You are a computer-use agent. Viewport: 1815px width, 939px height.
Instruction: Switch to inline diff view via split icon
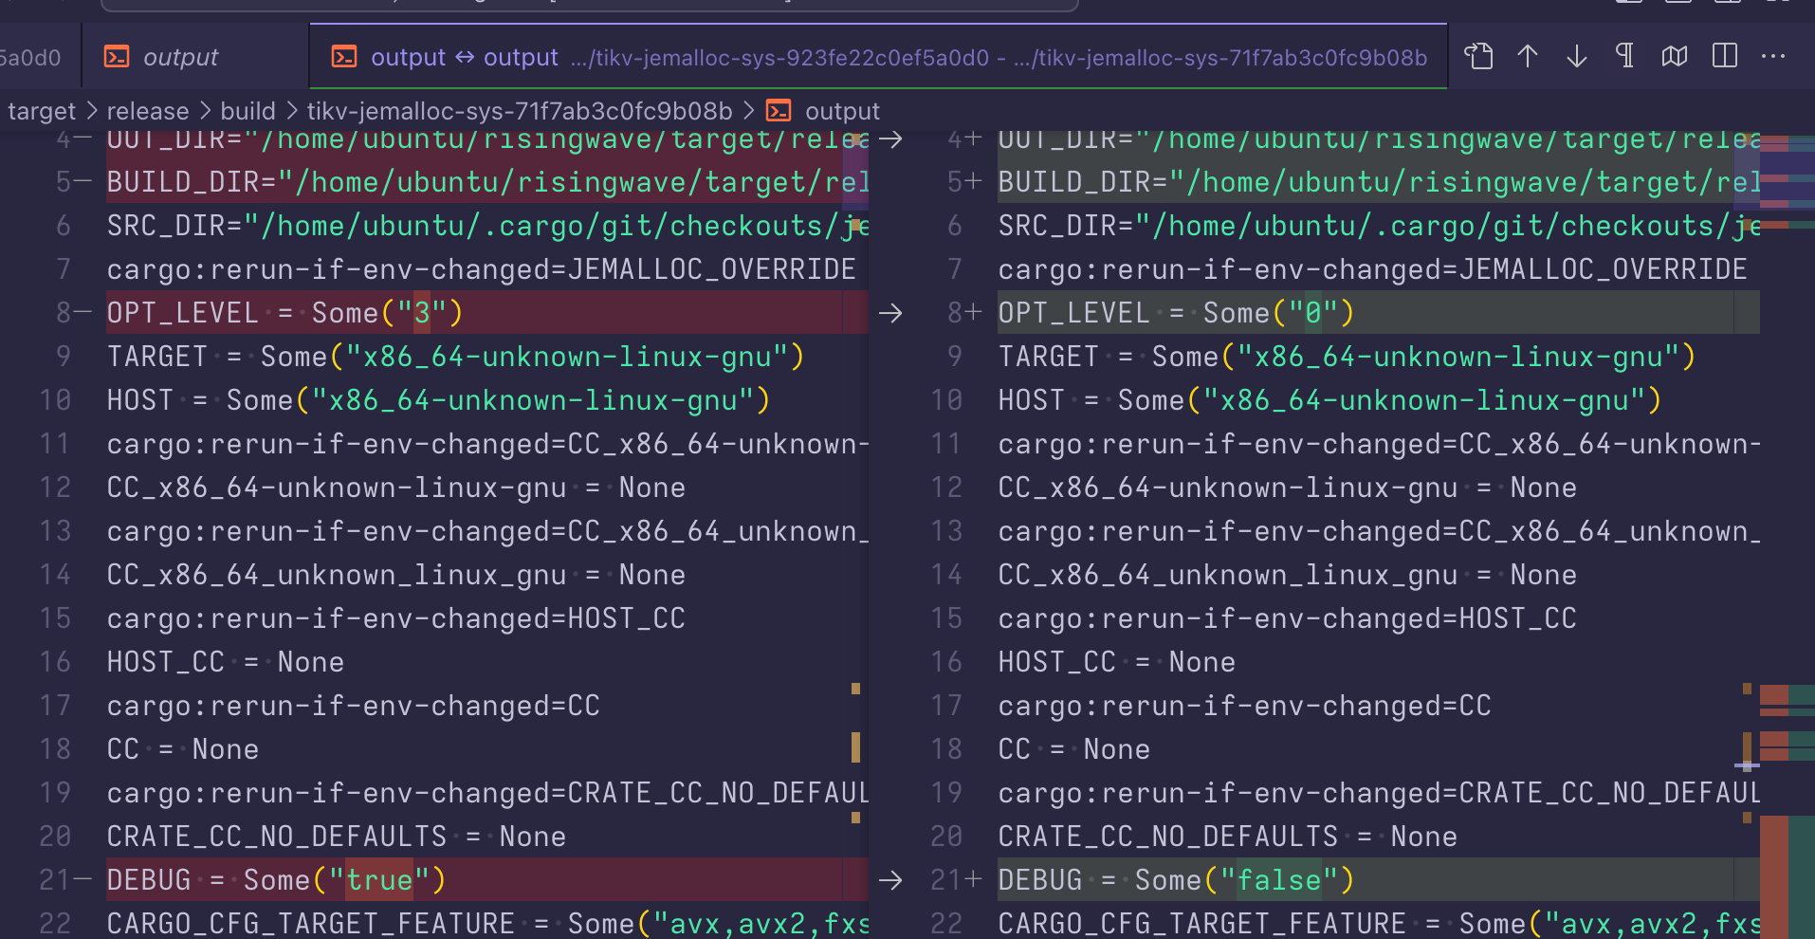tap(1723, 57)
